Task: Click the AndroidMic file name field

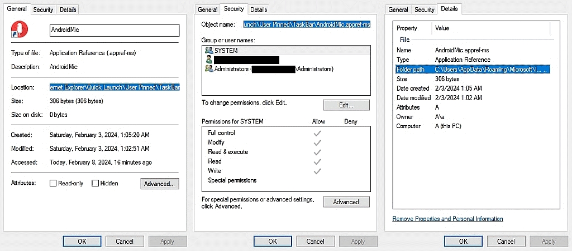Action: click(x=115, y=31)
